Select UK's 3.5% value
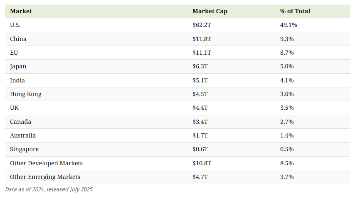The height and width of the screenshot is (198, 355). [x=287, y=108]
